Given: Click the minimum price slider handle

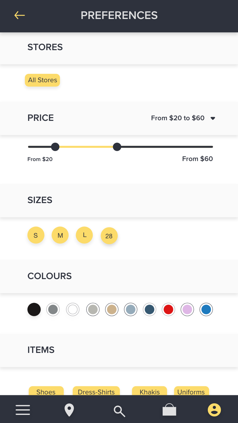Looking at the screenshot, I should click(x=55, y=147).
